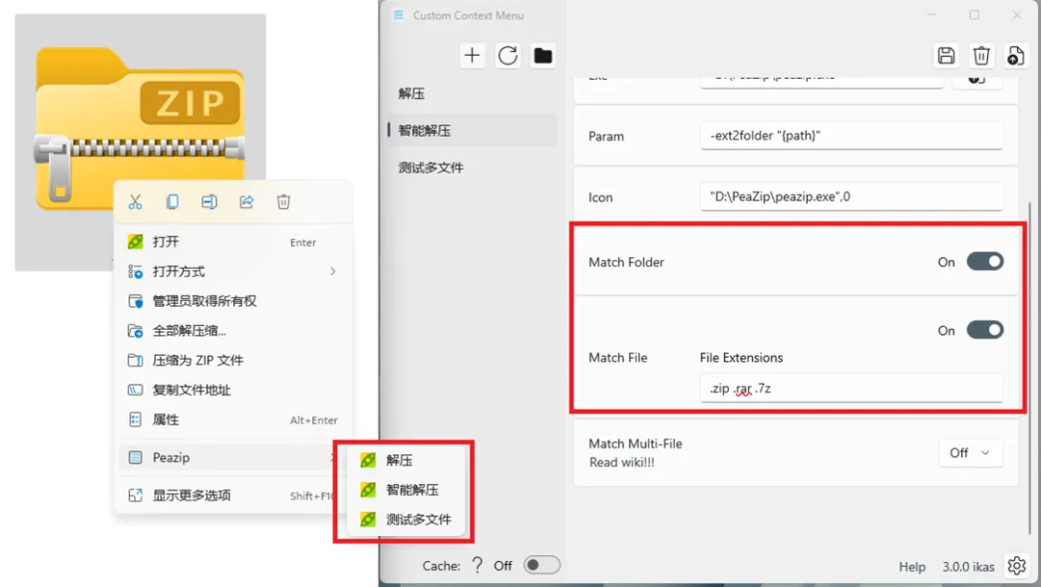Screen dimensions: 1041x587
Task: Open the settings gear icon
Action: pyautogui.click(x=1017, y=566)
